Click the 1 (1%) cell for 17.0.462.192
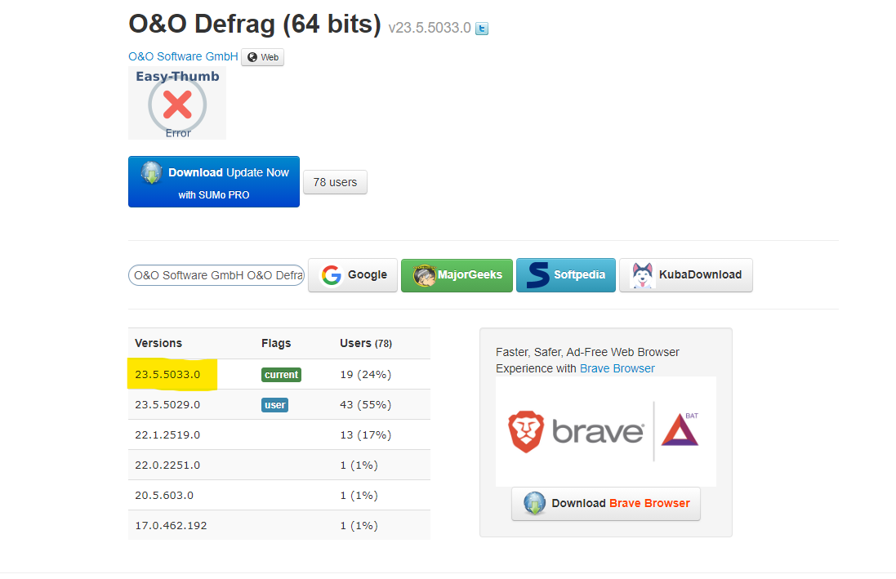 [x=359, y=525]
